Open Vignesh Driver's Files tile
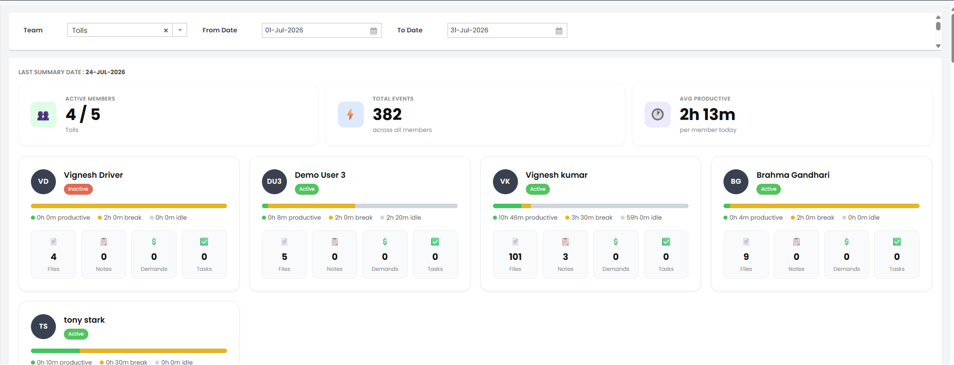This screenshot has width=954, height=365. coord(53,254)
